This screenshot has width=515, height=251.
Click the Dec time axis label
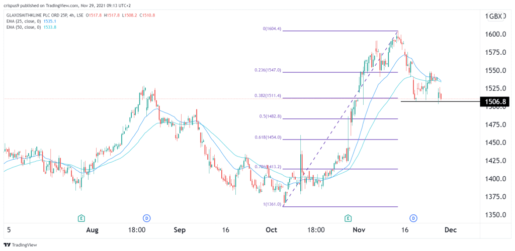[451, 230]
